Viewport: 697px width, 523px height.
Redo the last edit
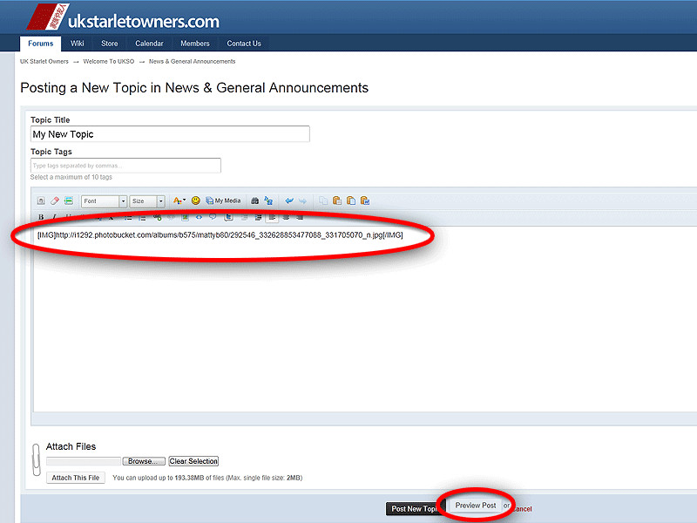point(302,201)
